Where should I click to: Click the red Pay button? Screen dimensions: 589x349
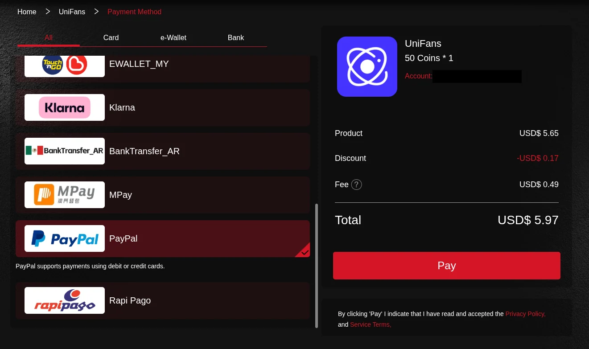(x=447, y=266)
